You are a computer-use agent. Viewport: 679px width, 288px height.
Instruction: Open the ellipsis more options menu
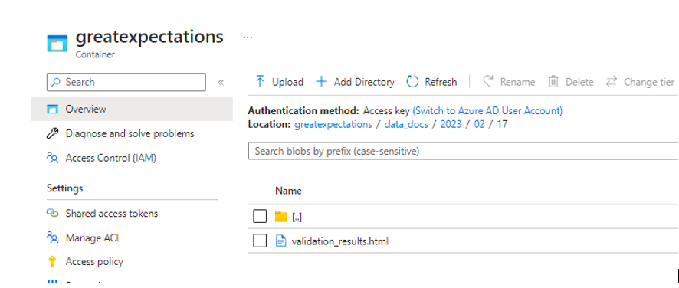(248, 38)
